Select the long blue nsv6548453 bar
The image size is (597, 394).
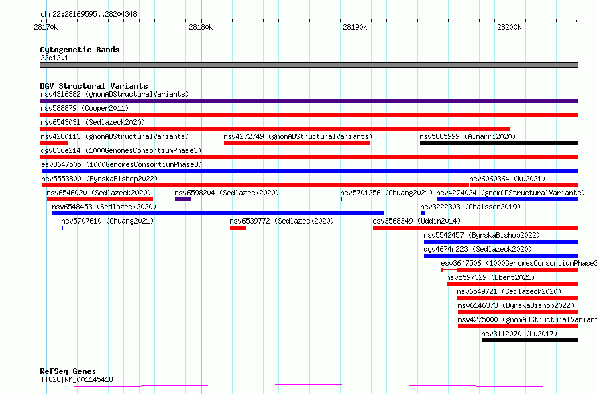click(218, 213)
